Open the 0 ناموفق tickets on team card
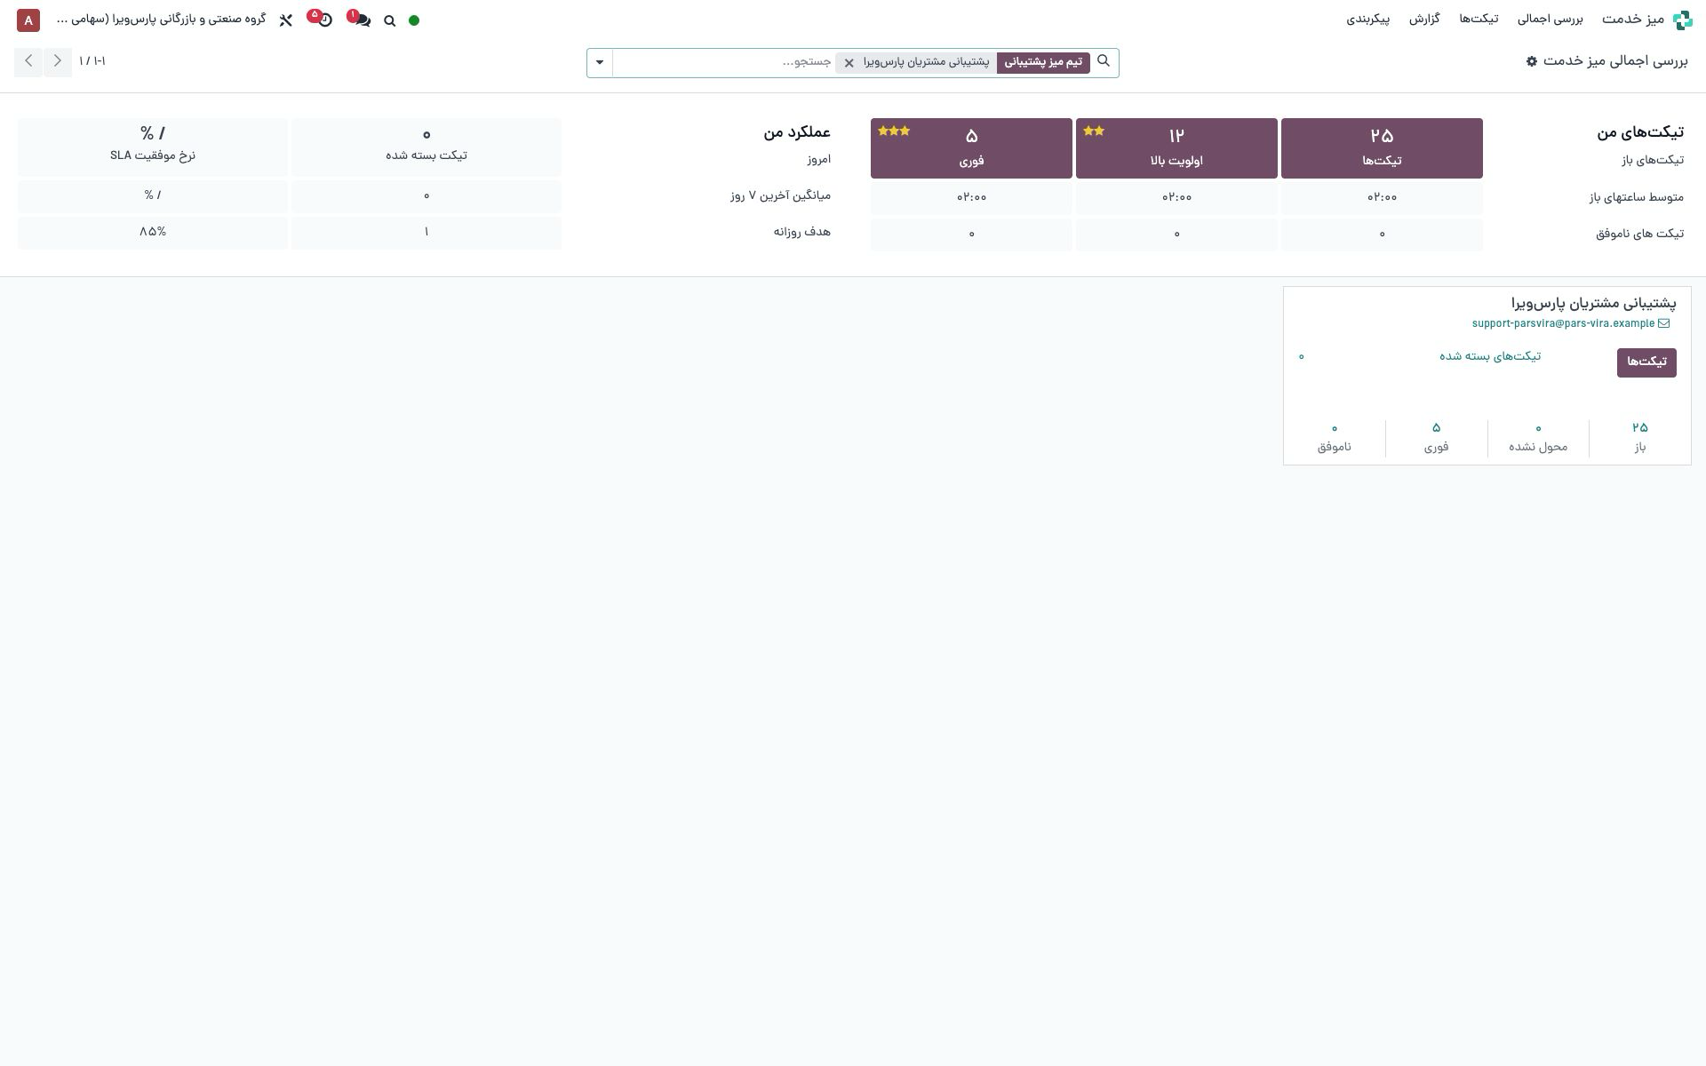The width and height of the screenshot is (1706, 1066). click(1335, 437)
